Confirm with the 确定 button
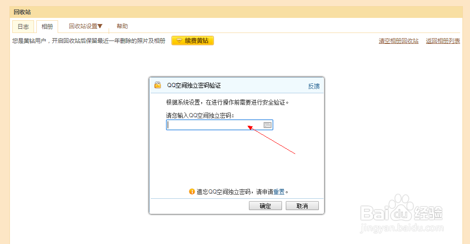Viewport: 470px width, 244px height. click(x=265, y=206)
